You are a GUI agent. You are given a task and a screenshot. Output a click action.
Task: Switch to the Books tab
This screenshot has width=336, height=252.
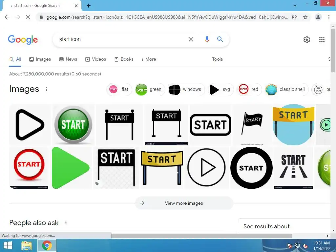click(x=124, y=59)
